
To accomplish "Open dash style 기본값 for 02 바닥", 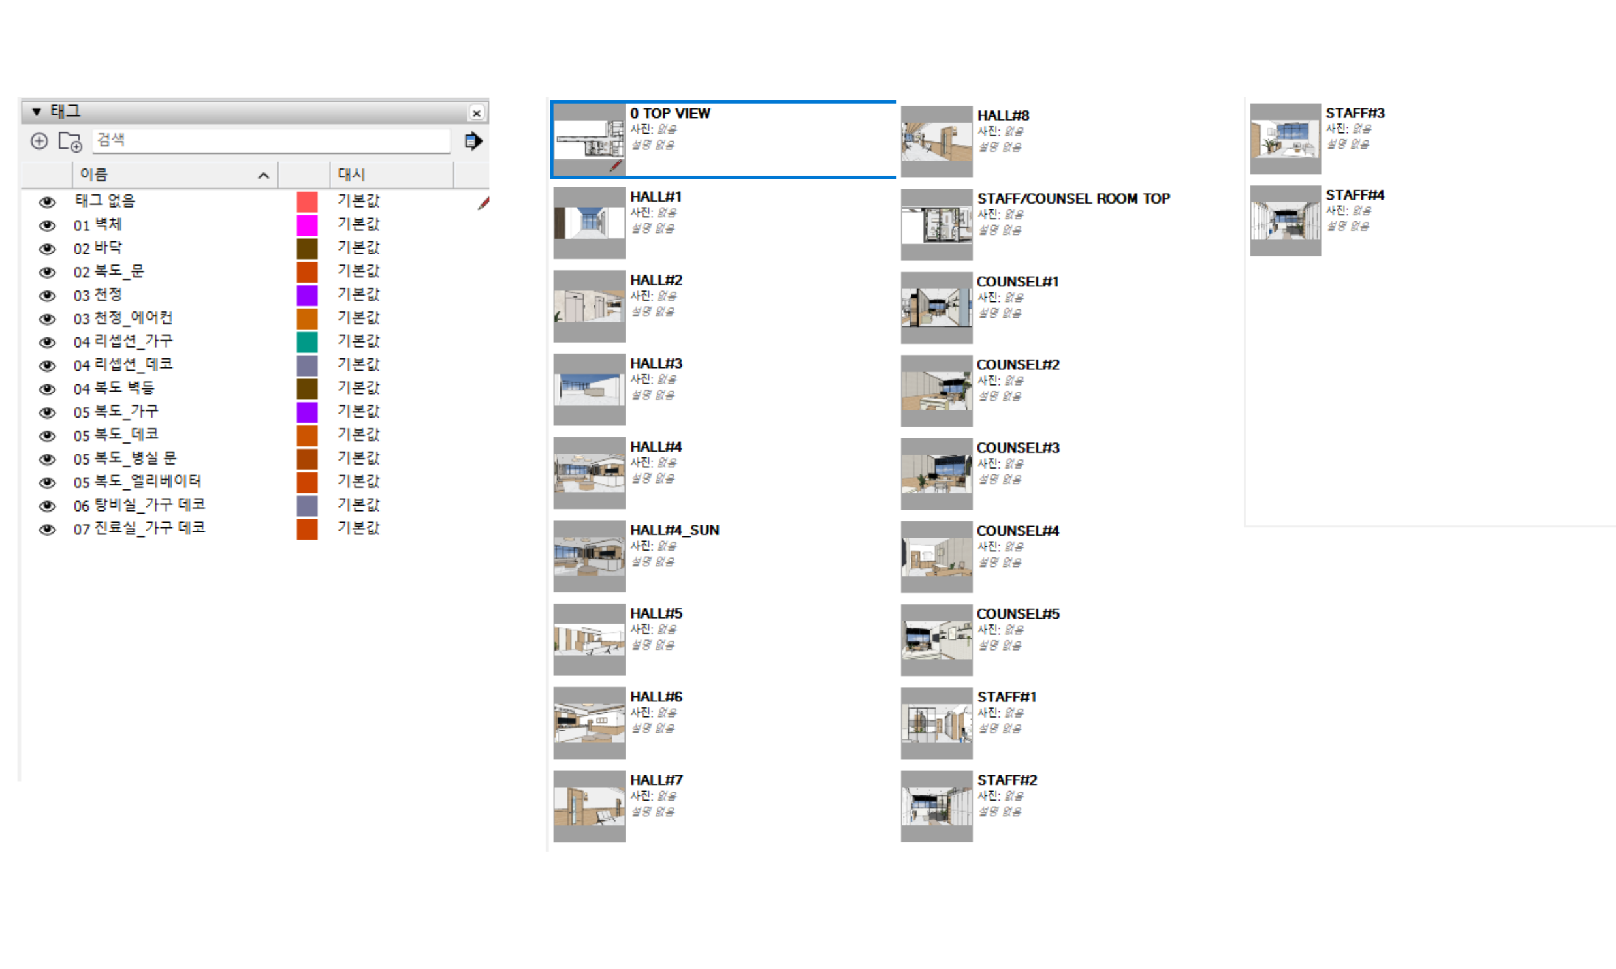I will pyautogui.click(x=358, y=247).
